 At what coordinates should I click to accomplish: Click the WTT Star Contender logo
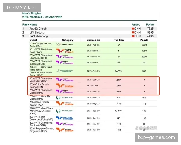click(65, 118)
